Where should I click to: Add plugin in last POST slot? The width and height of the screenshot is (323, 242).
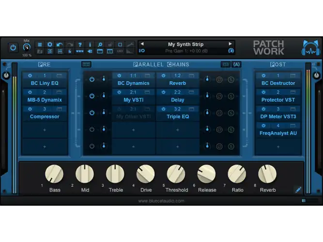278,147
